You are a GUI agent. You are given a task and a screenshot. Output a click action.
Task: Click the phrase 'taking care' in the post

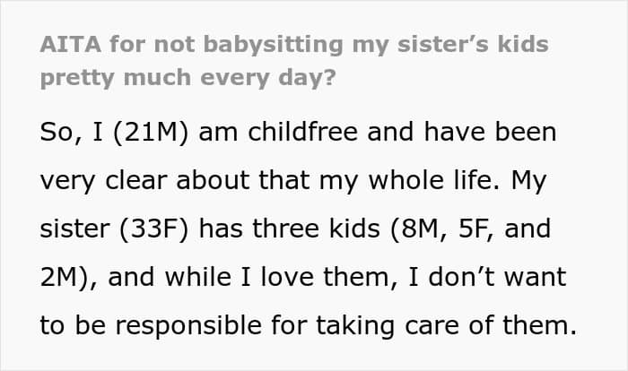(x=388, y=326)
